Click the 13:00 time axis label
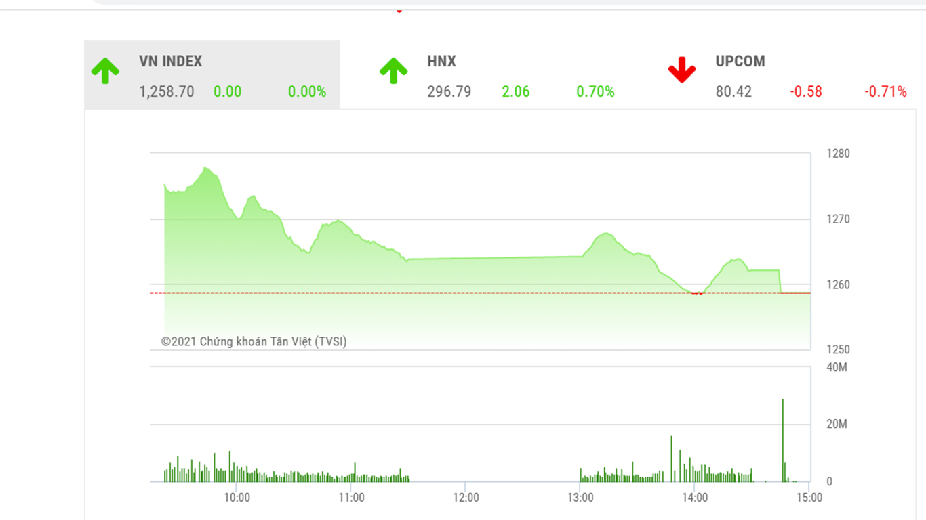The height and width of the screenshot is (520, 926). 580,498
